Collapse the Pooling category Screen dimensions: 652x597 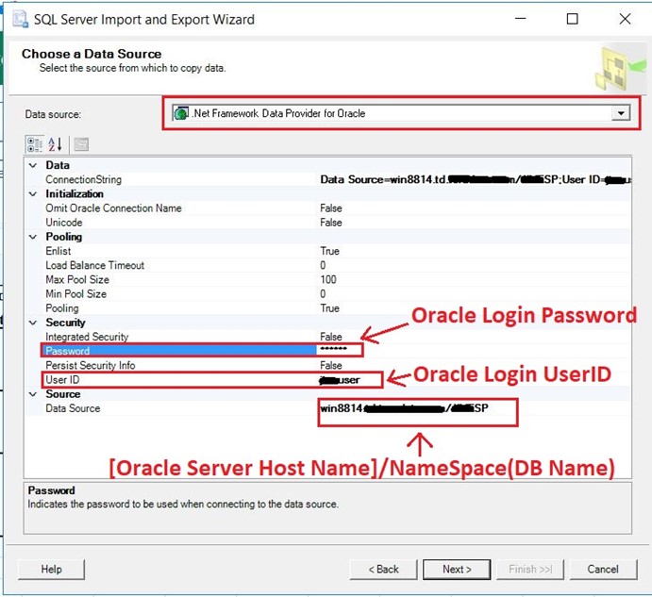(x=33, y=237)
